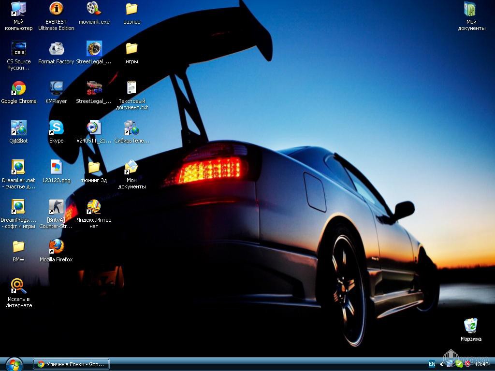Image resolution: width=495 pixels, height=371 pixels.
Task: Click the Мой компьютер icon
Action: tap(19, 9)
